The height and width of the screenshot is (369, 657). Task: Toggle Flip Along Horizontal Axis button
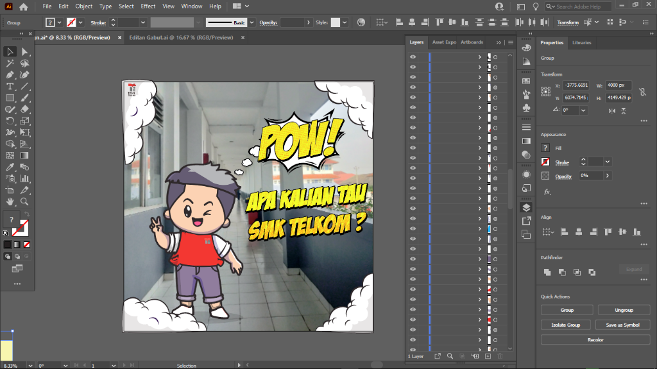[612, 110]
